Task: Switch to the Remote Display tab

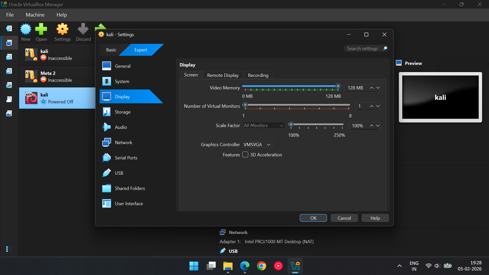Action: [223, 75]
